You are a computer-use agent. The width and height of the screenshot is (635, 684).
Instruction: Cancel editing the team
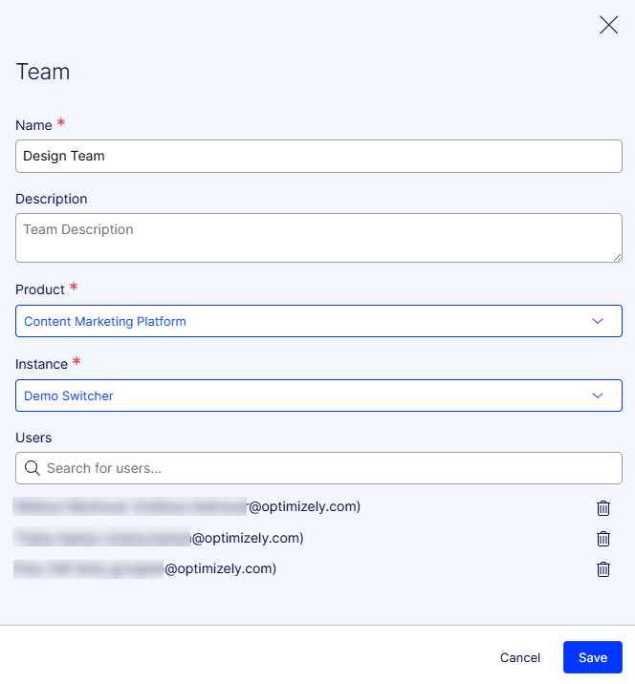pos(520,657)
